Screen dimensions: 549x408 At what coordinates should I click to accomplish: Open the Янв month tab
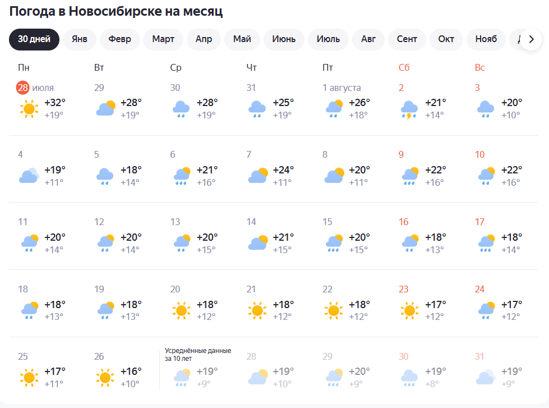tap(80, 39)
